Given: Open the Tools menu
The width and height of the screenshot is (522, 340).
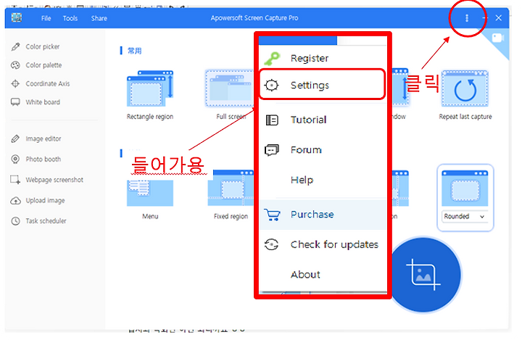Looking at the screenshot, I should (70, 18).
